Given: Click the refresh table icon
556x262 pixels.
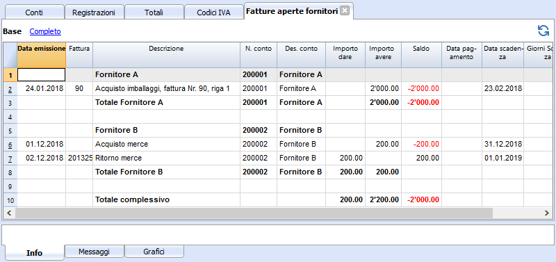Looking at the screenshot, I should [x=543, y=31].
